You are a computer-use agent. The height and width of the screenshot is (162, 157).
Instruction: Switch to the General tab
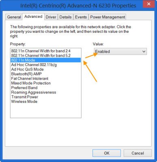tap(14, 17)
